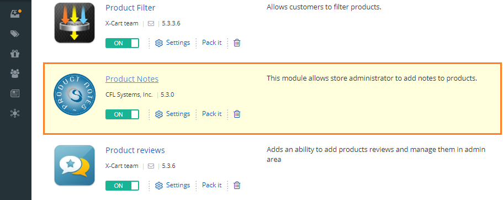Toggle Product reviews module off
The width and height of the screenshot is (503, 200).
click(122, 186)
